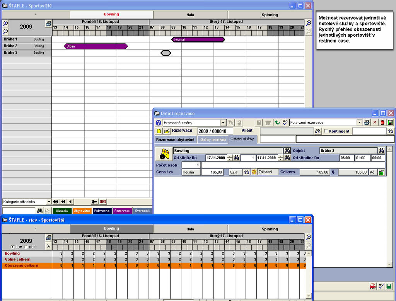Save reservation with green floppy disk icon
Image resolution: width=396 pixels, height=301 pixels.
(x=390, y=122)
